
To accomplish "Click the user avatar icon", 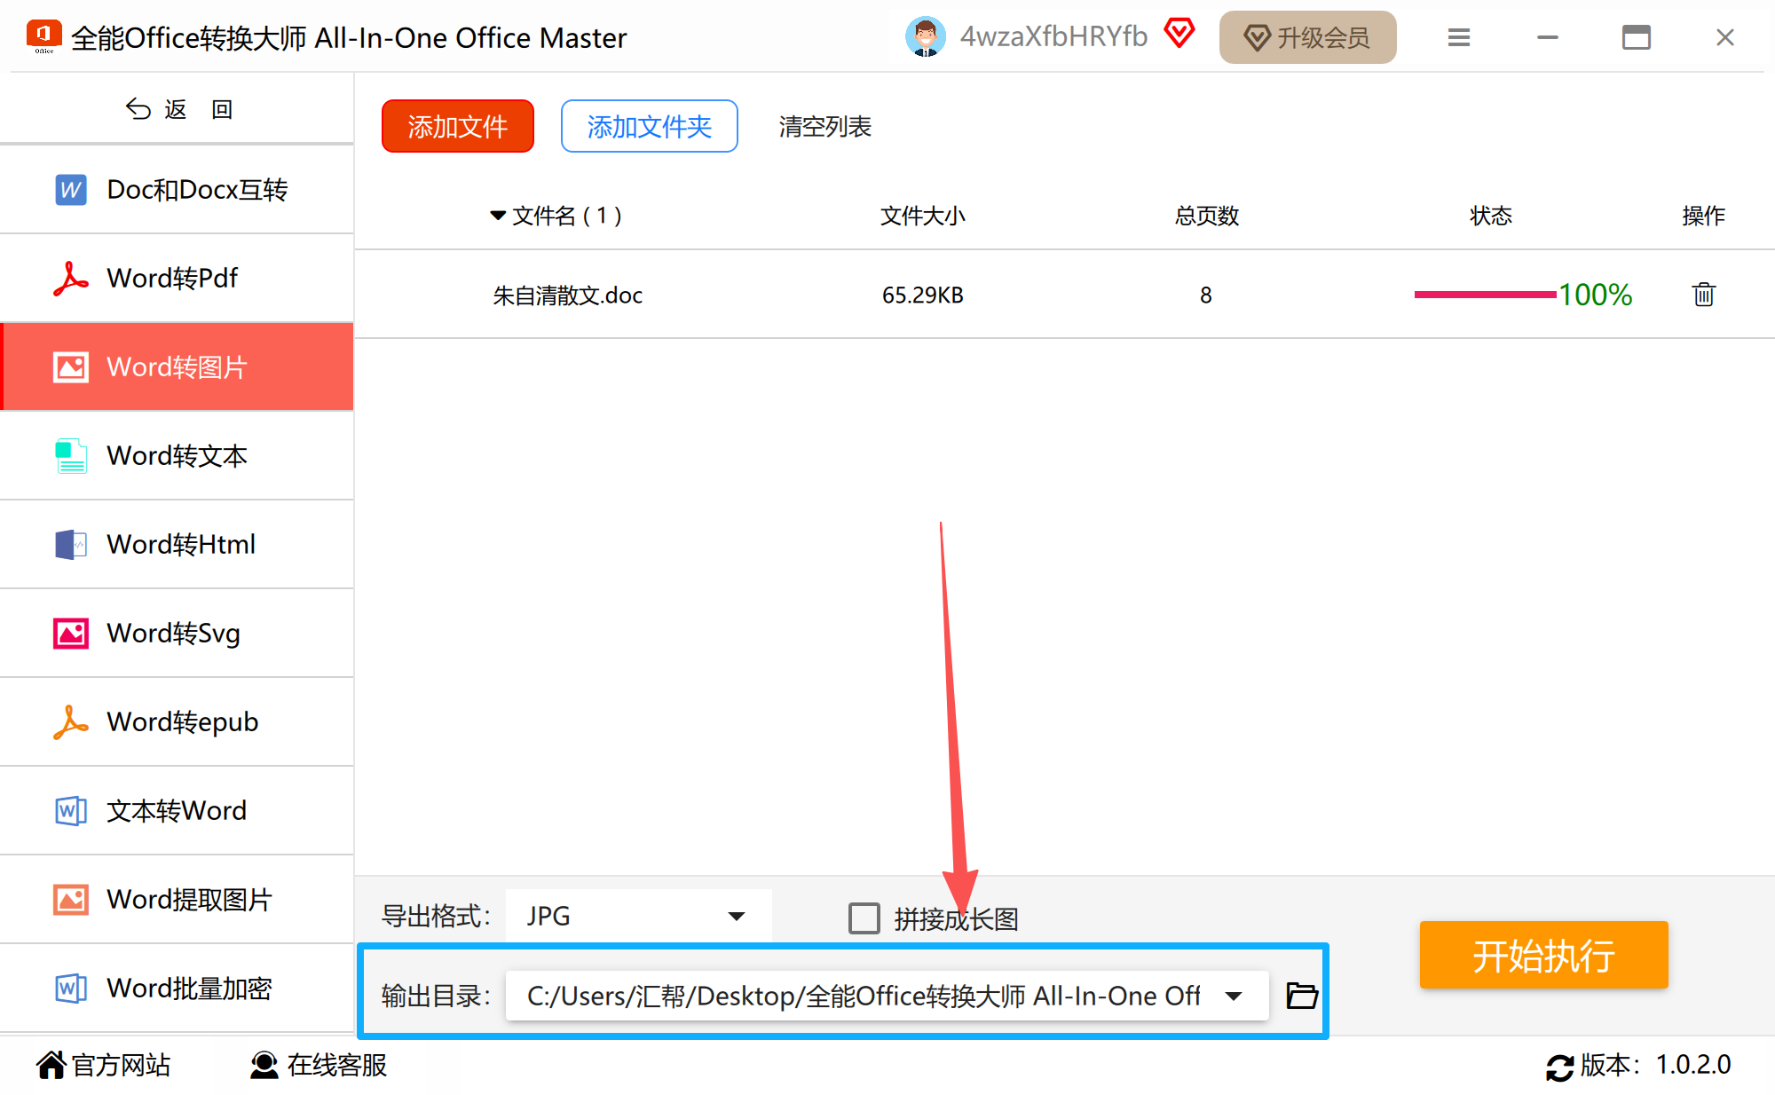I will click(925, 37).
